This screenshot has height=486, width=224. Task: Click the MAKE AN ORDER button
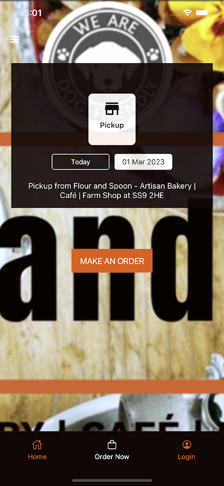point(112,261)
